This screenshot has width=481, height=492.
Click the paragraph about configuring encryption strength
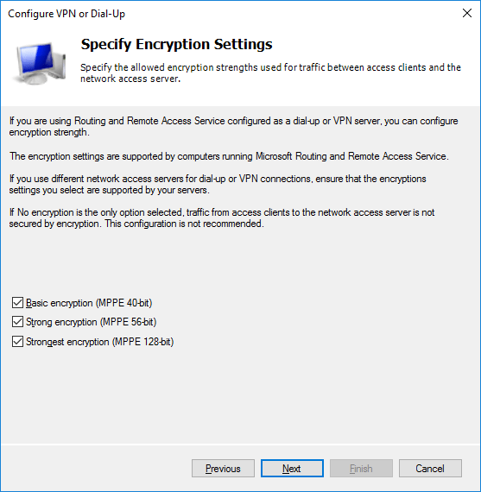[234, 126]
